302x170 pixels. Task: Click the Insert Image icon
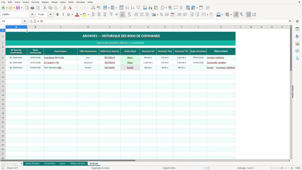145,8
